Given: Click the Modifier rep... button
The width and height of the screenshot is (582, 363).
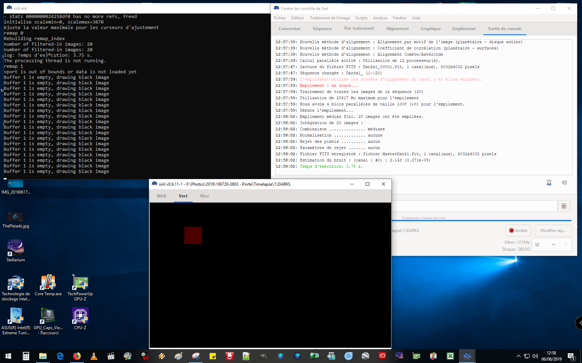Looking at the screenshot, I should coord(553,231).
